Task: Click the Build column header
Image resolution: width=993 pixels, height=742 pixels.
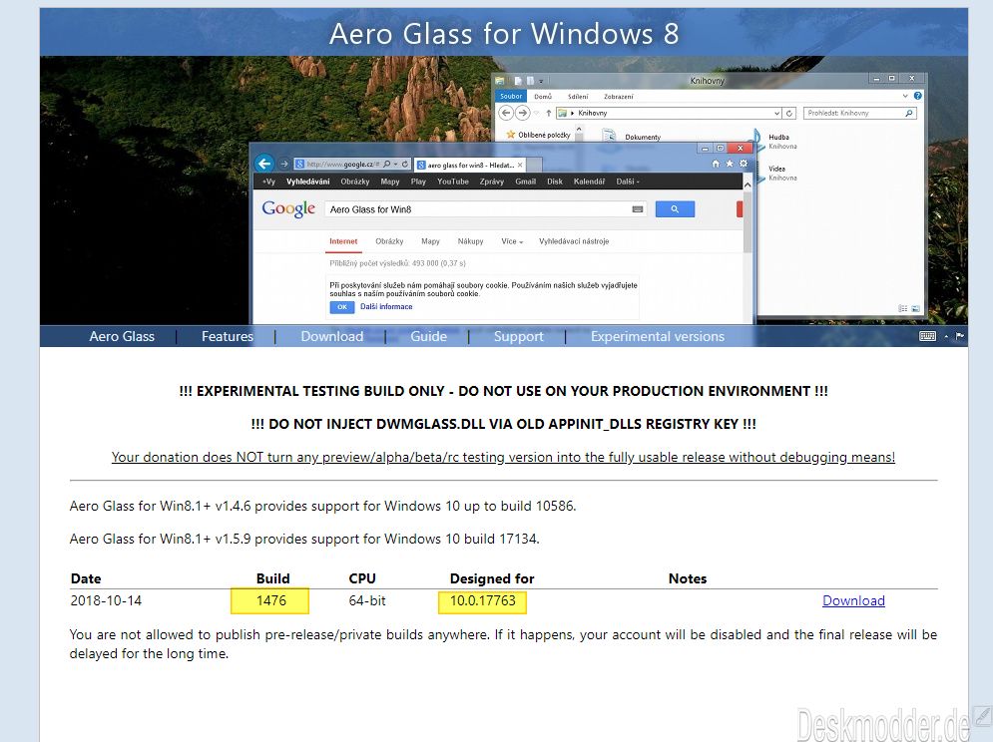Action: coord(272,578)
